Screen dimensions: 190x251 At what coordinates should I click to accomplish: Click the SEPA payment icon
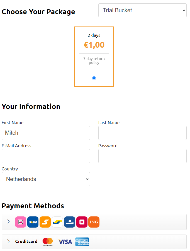click(33, 222)
